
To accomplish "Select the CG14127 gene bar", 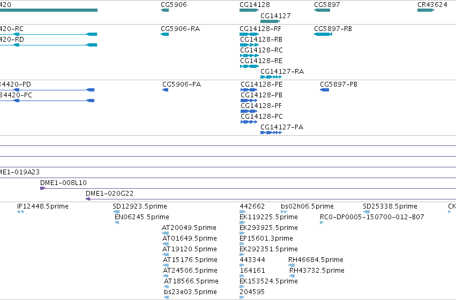I will click(270, 21).
